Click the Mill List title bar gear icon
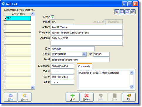This screenshot has width=142, height=107. pyautogui.click(x=3, y=4)
